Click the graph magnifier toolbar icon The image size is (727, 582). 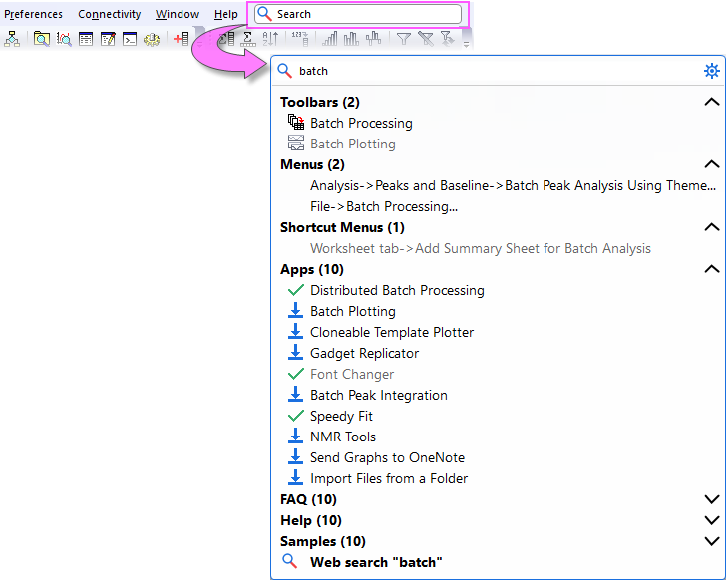pos(64,39)
